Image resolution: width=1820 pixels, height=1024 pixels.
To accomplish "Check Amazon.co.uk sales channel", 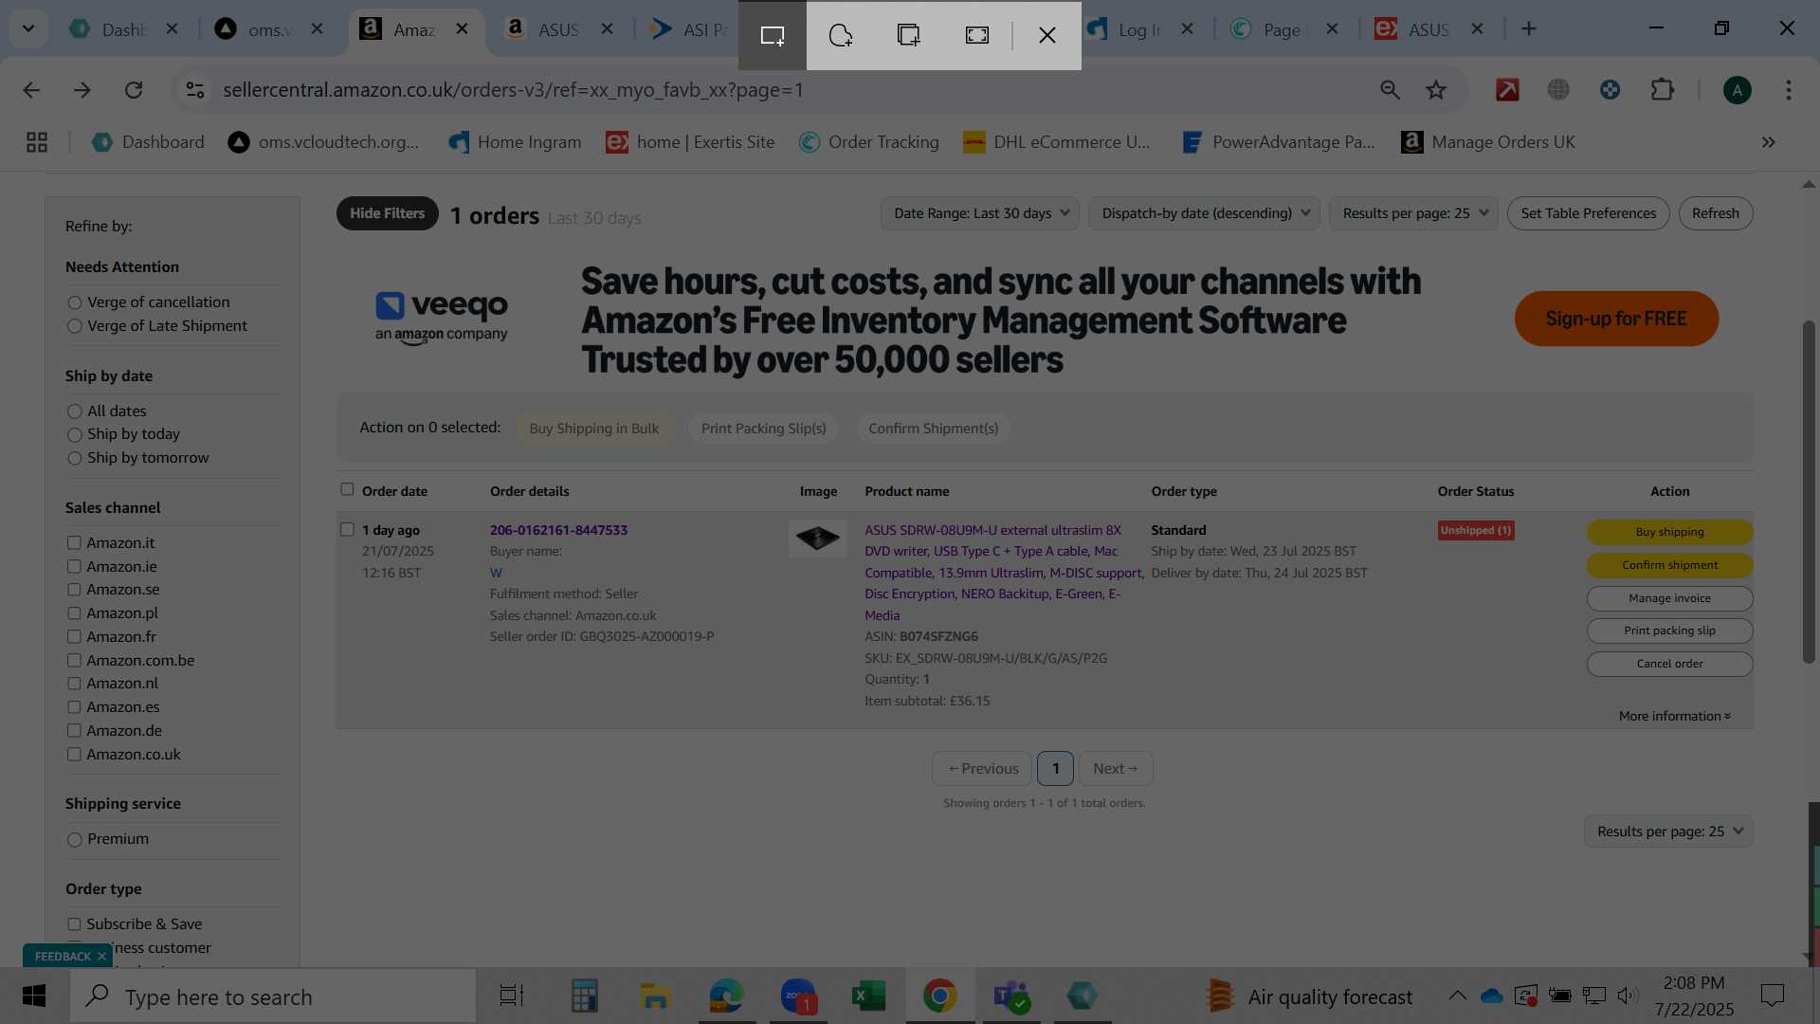I will tap(74, 754).
